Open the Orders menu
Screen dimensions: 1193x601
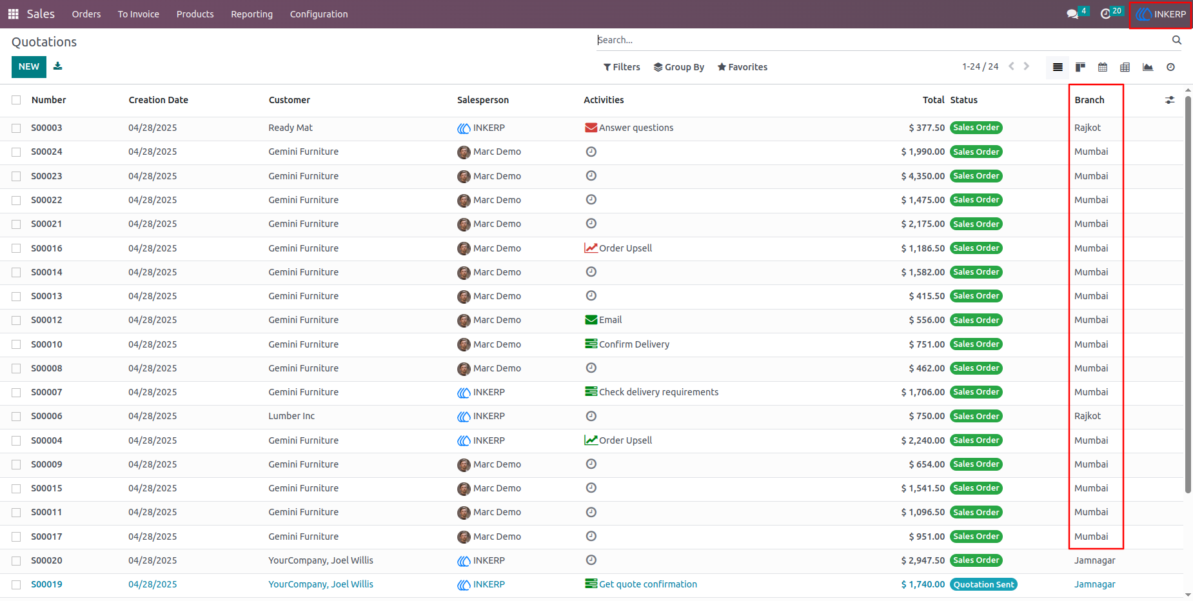(x=86, y=14)
